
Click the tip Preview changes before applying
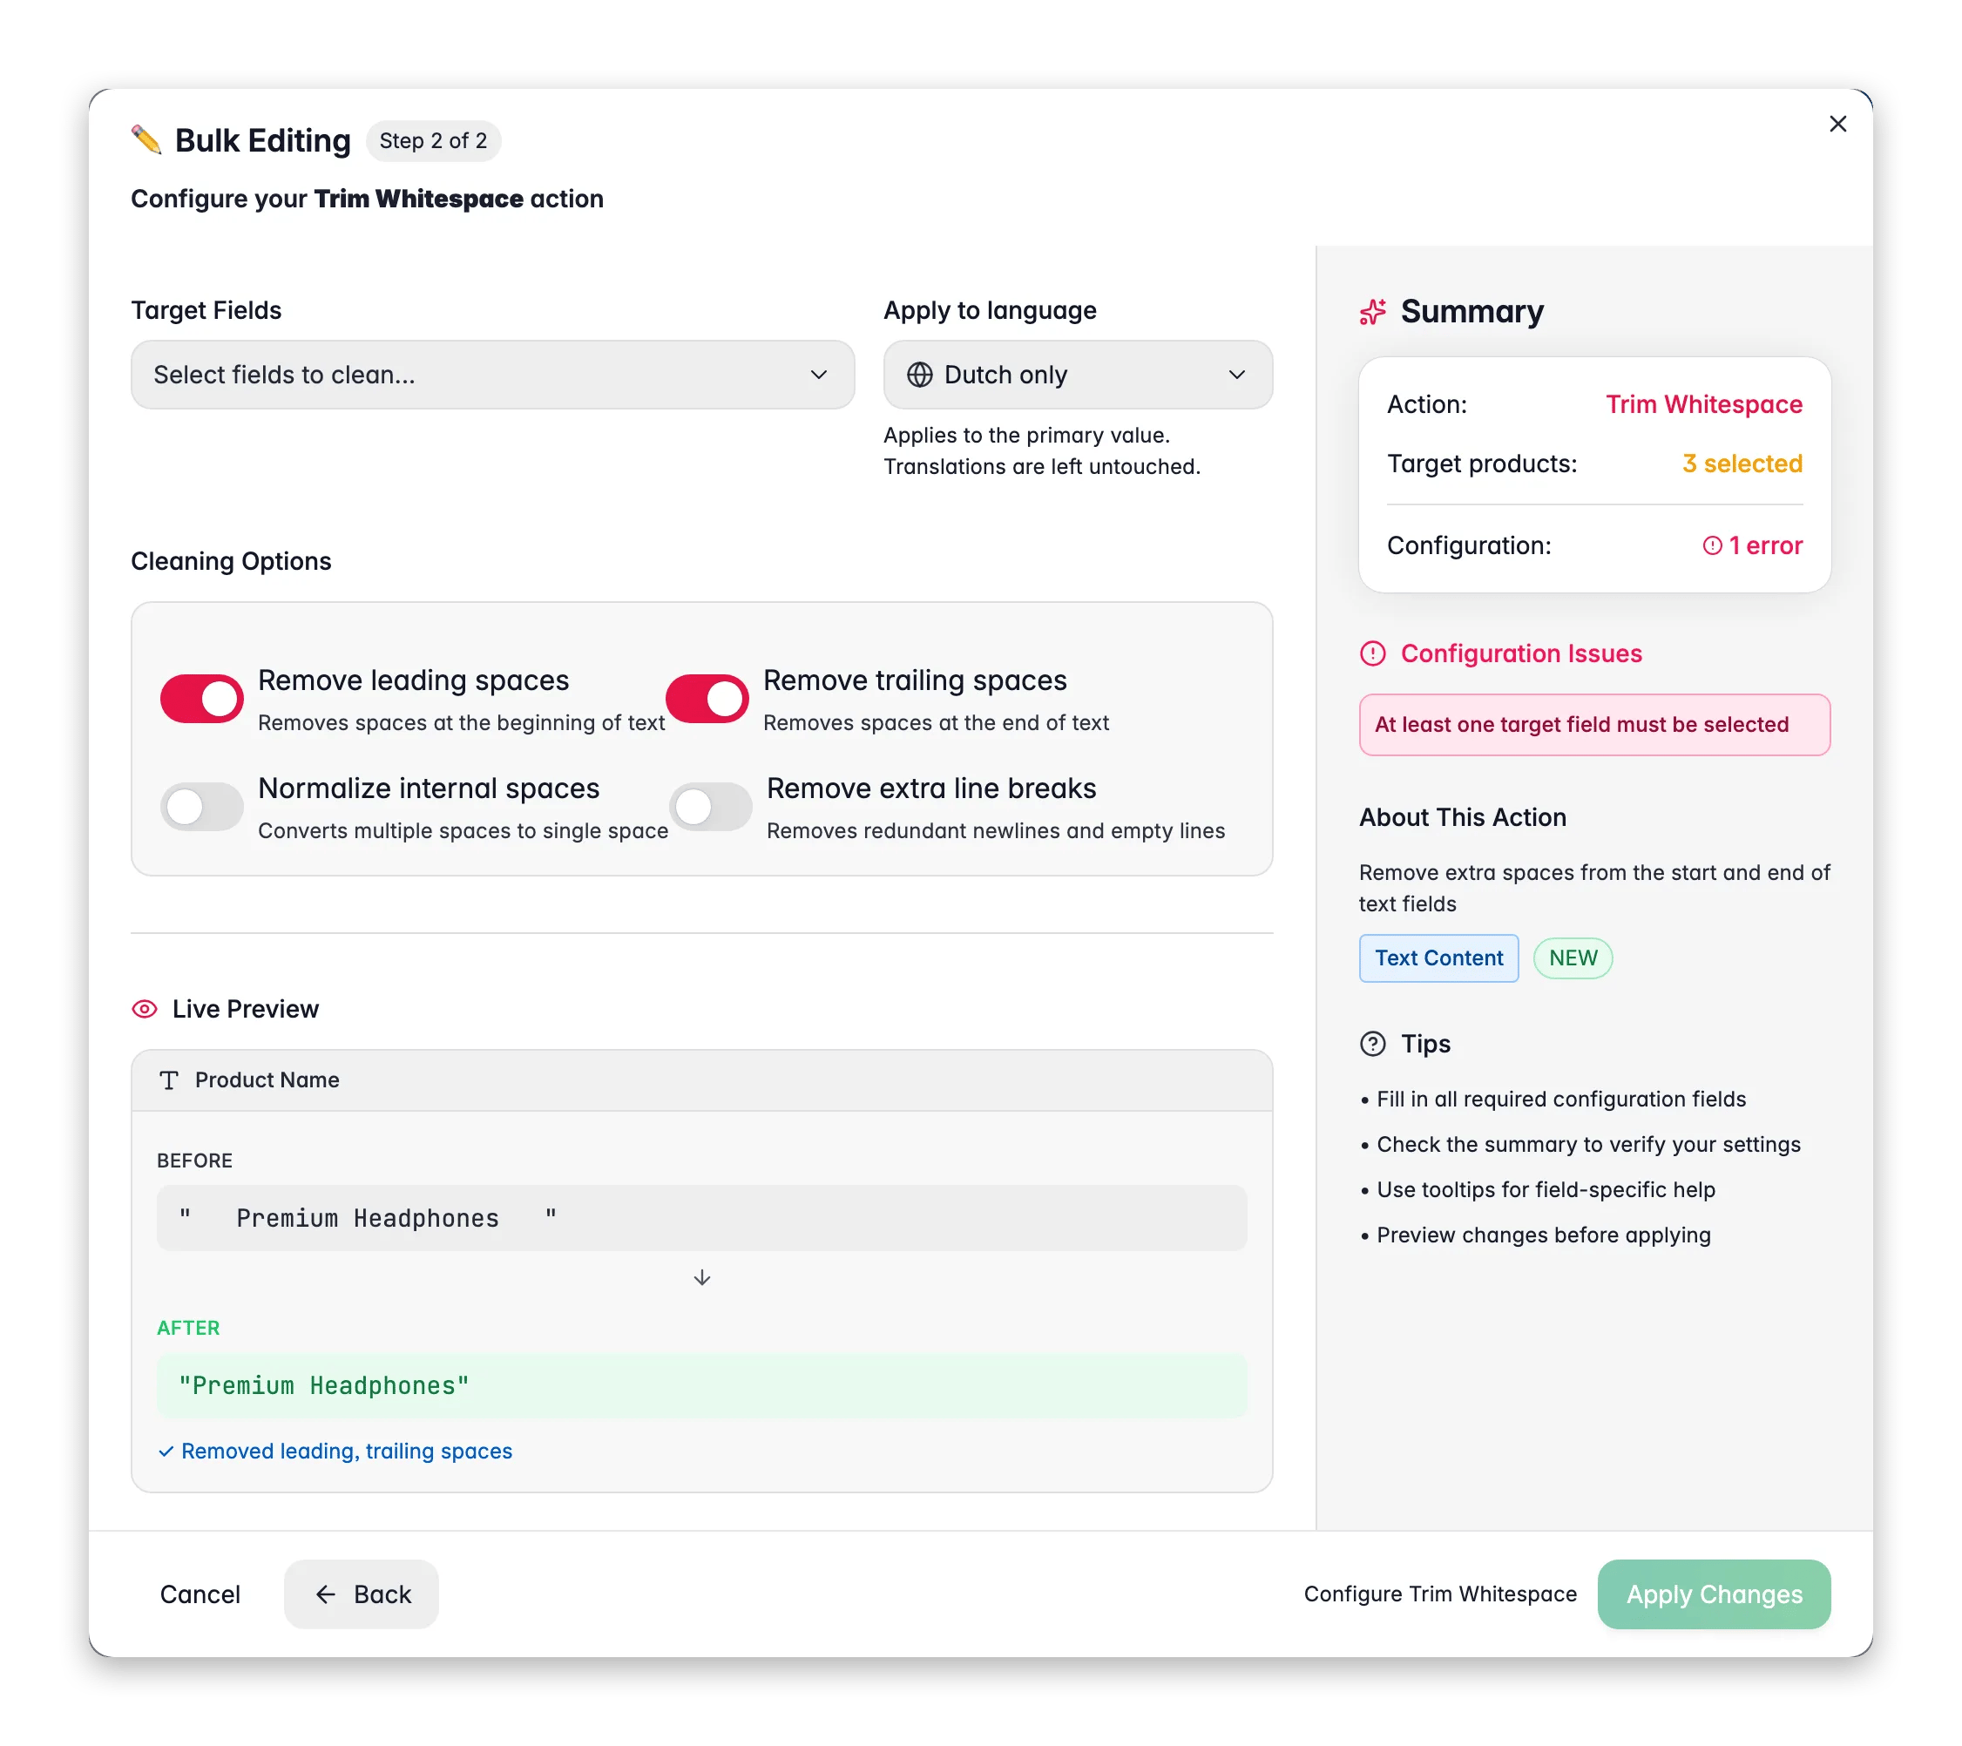point(1544,1235)
